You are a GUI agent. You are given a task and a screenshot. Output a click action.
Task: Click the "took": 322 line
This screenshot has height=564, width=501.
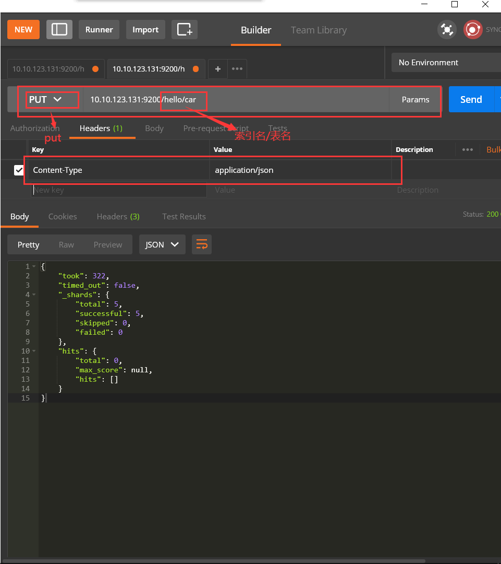(x=84, y=276)
